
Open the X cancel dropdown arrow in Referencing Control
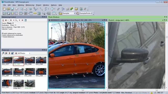pyautogui.click(x=8, y=20)
